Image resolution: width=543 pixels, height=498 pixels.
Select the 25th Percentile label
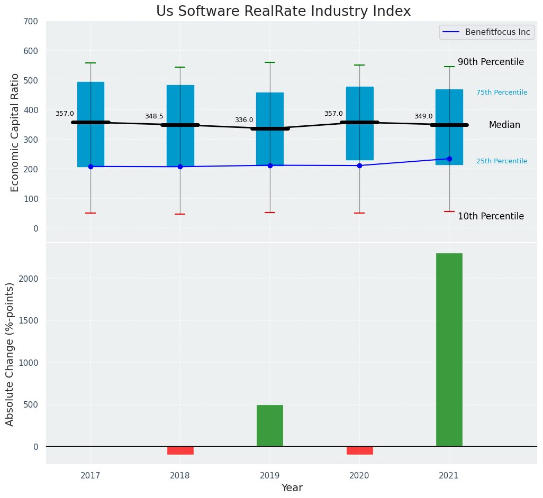click(502, 161)
